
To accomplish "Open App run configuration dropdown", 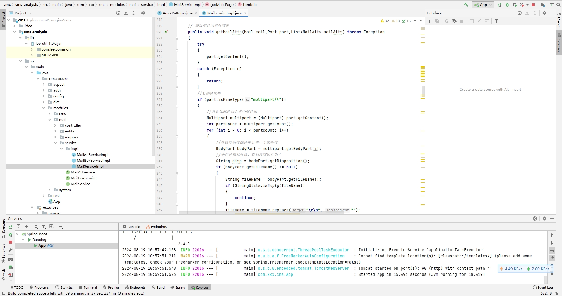I will (x=483, y=5).
